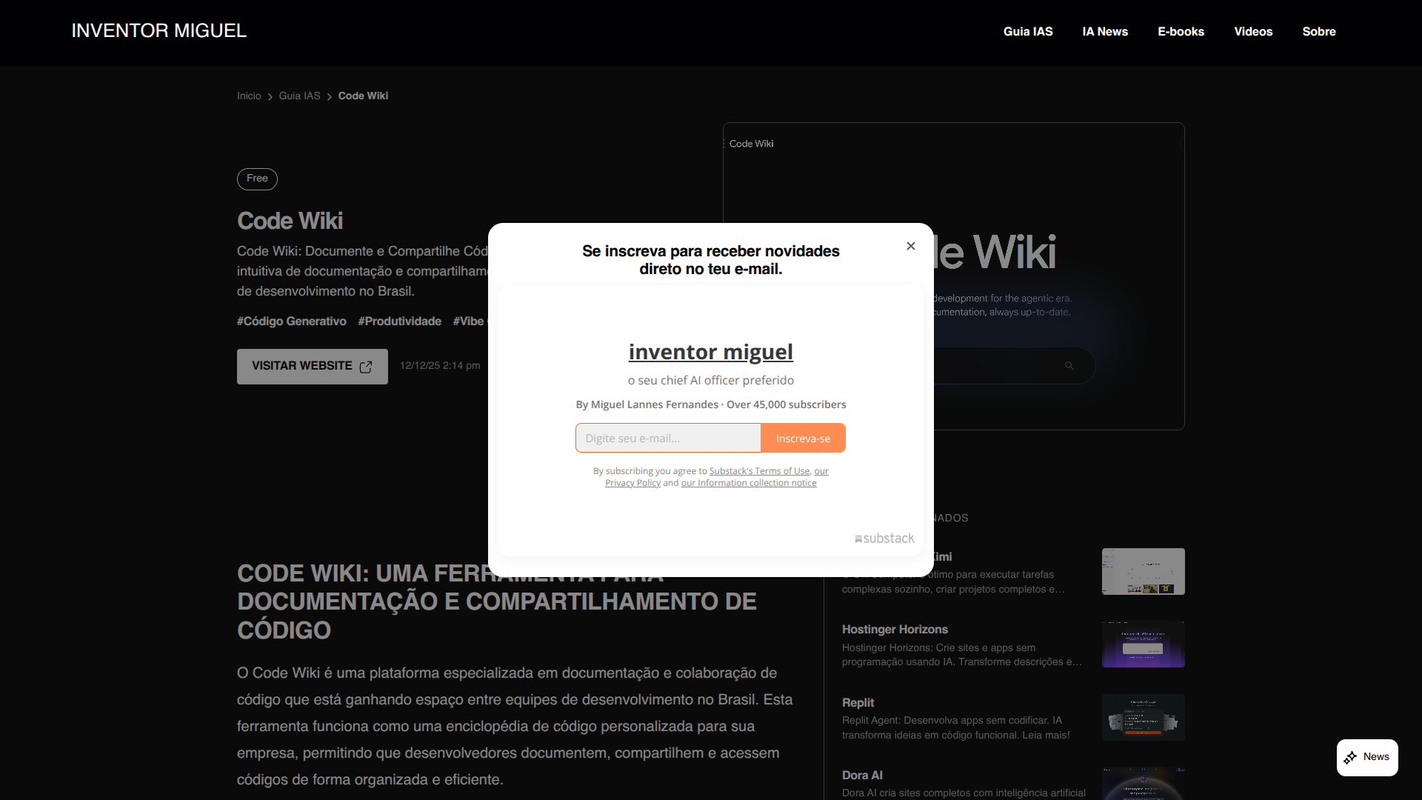The height and width of the screenshot is (800, 1422).
Task: Open the E-books section
Action: [x=1181, y=31]
